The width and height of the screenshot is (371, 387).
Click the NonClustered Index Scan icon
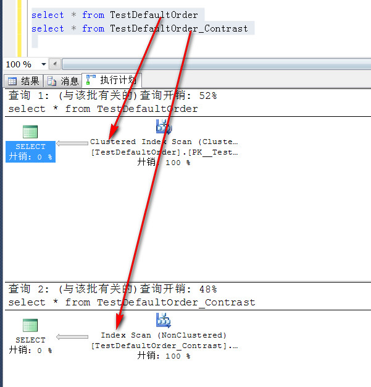tap(164, 320)
